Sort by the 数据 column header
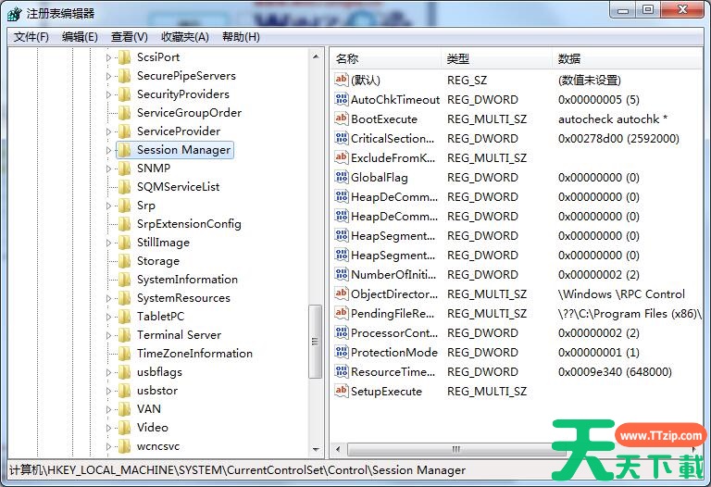This screenshot has height=487, width=711. pos(627,58)
